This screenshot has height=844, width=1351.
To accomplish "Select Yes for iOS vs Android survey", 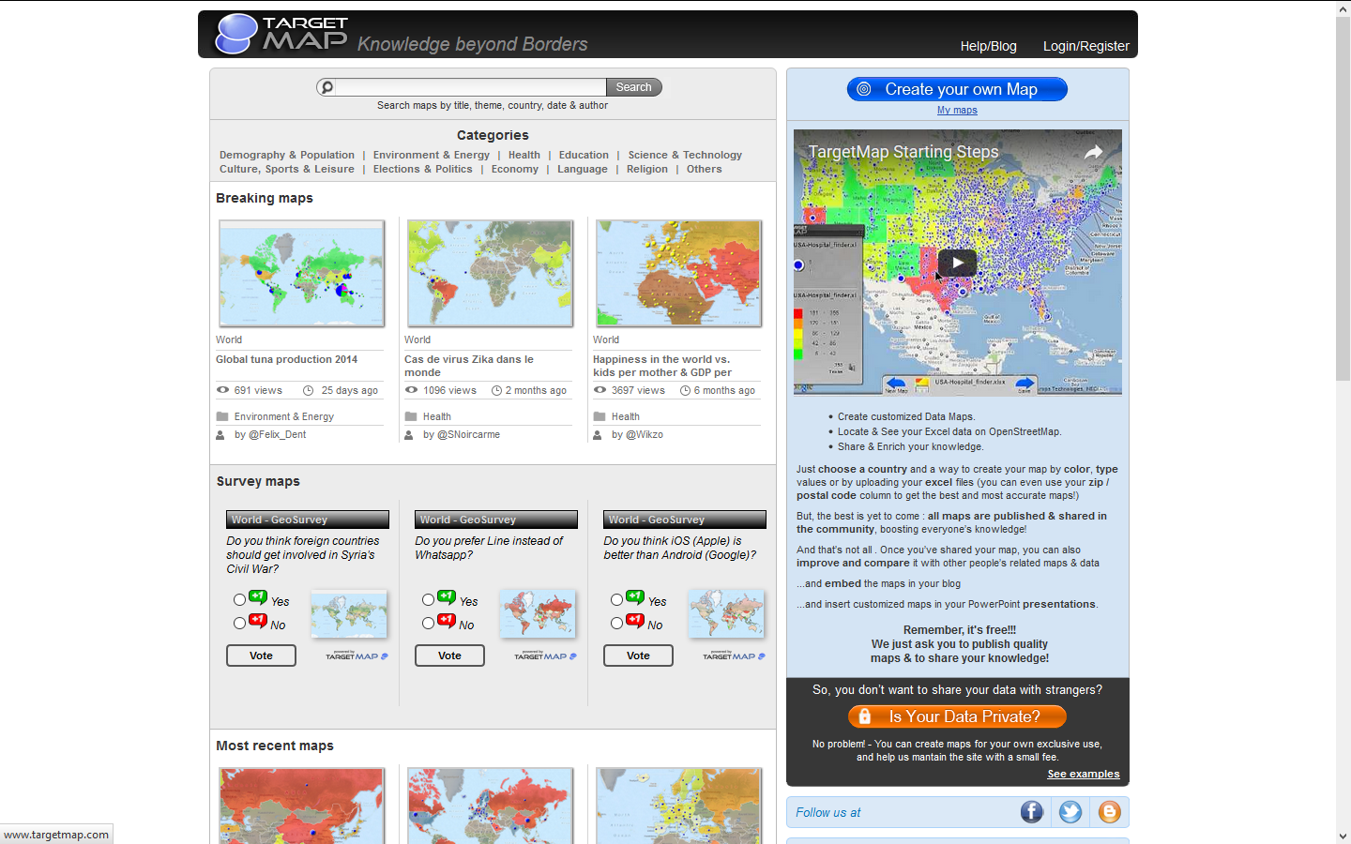I will (616, 599).
